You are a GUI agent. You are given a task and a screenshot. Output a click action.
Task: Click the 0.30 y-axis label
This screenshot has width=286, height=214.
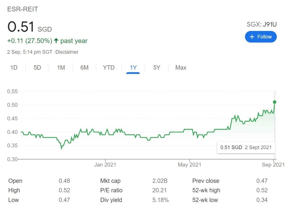(x=12, y=159)
